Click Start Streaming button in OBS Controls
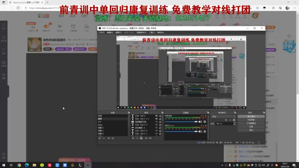The height and width of the screenshot is (168, 299). pos(251,116)
